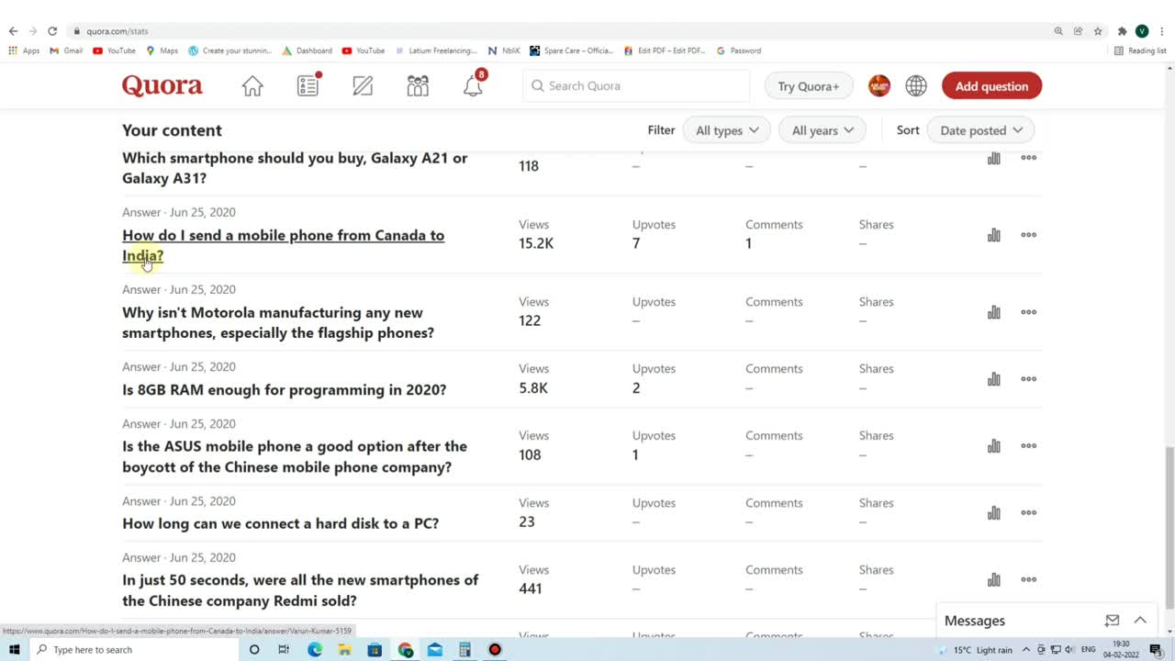Open the Spare Care bookmark
This screenshot has height=661, width=1175.
coord(571,50)
